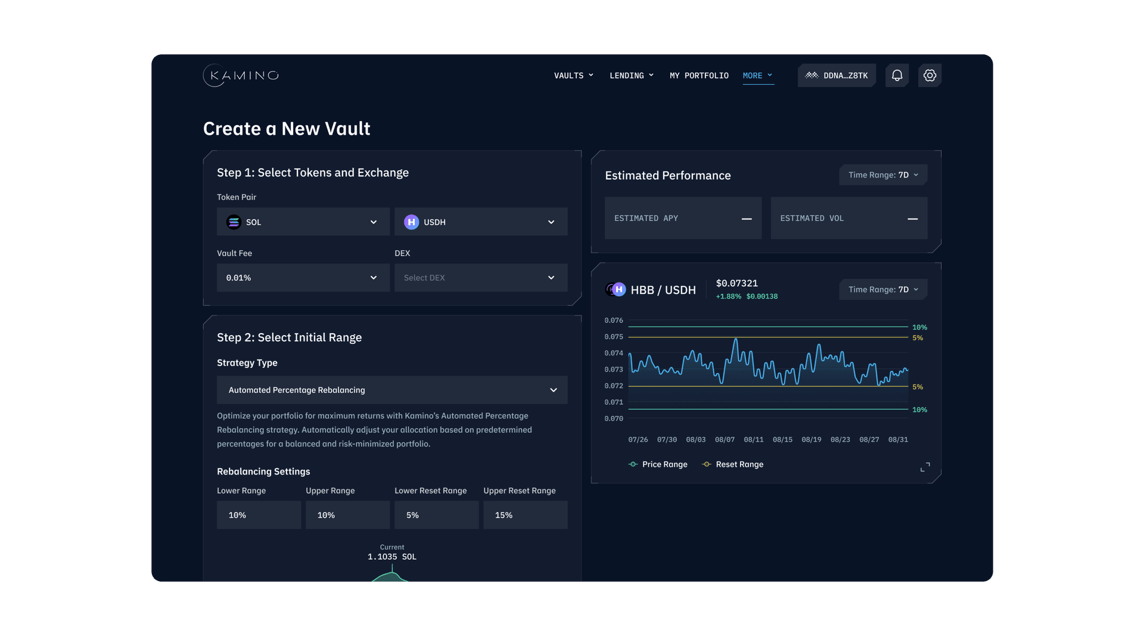Click the Reset Range legend marker
This screenshot has width=1144, height=636.
(x=707, y=464)
